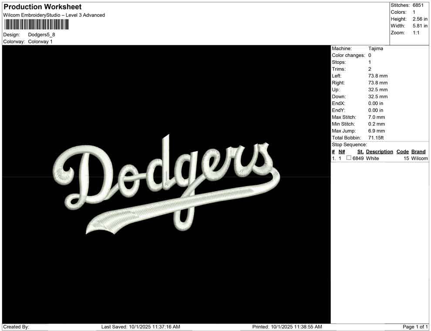Click the 'Left:' label

point(337,76)
